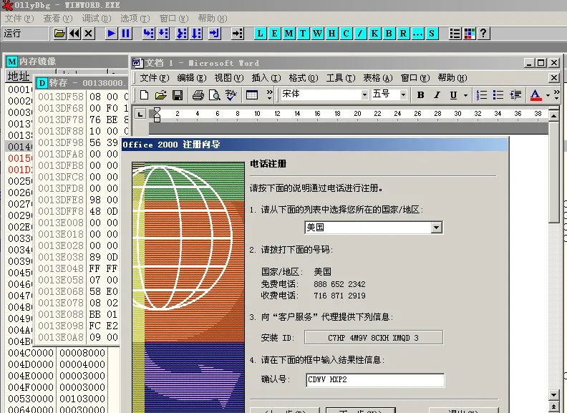
Task: Open Threads window with T button
Action: [x=303, y=34]
